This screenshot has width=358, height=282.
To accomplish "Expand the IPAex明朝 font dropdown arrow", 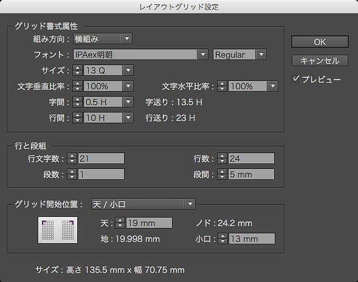I will pos(203,55).
